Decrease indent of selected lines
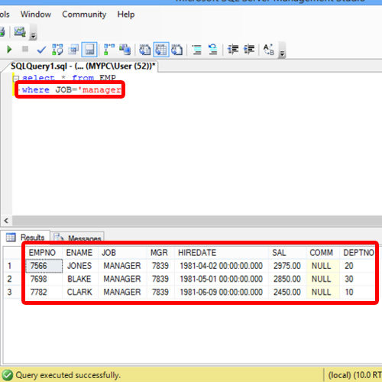 (x=233, y=50)
